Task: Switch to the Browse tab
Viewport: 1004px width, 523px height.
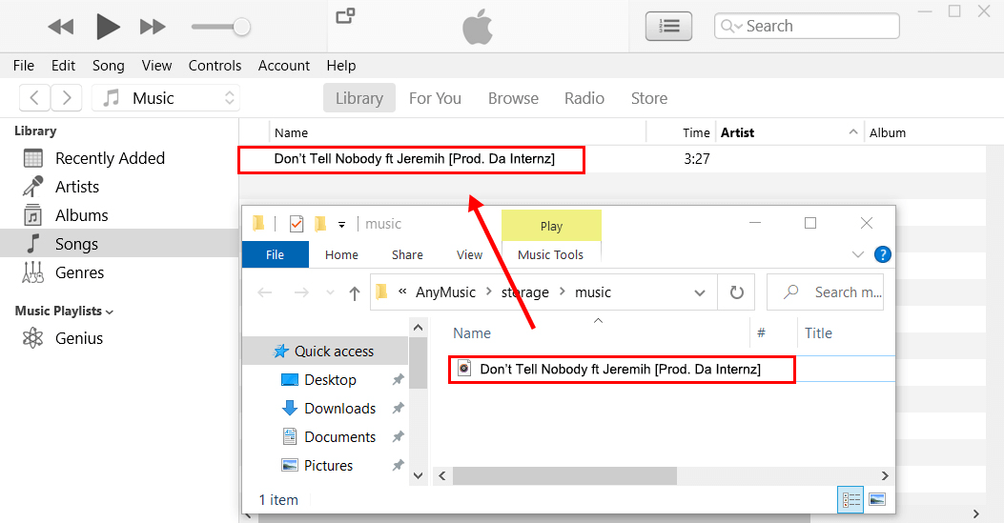Action: click(513, 98)
